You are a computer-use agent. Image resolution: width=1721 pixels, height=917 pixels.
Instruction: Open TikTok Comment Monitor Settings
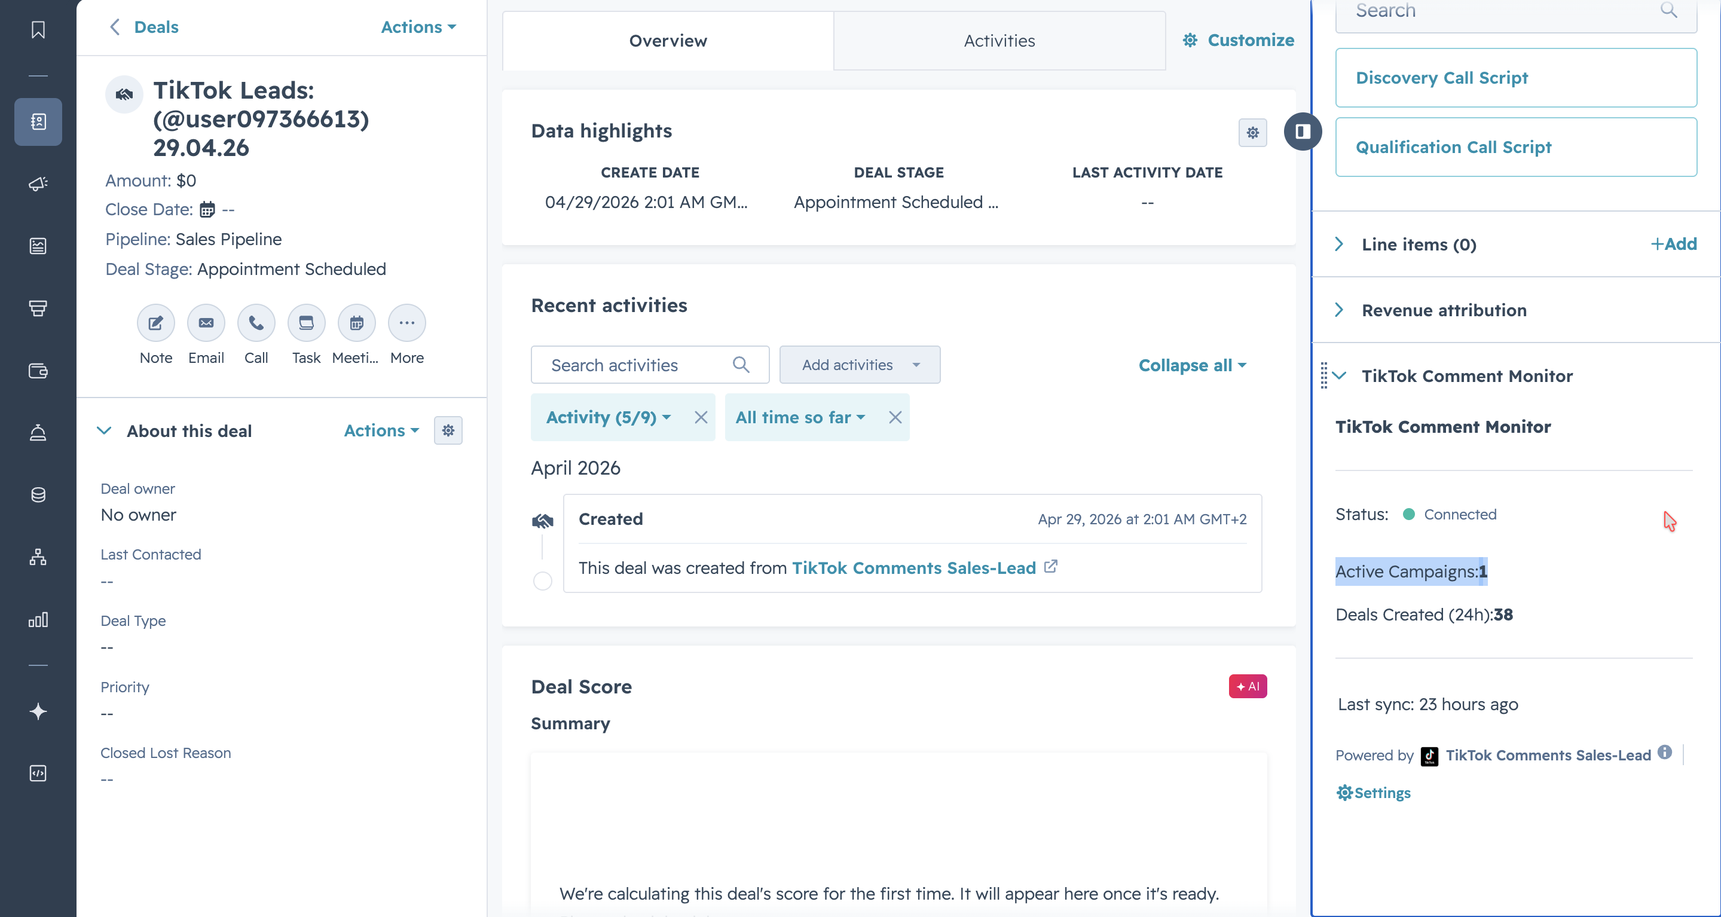click(1374, 793)
